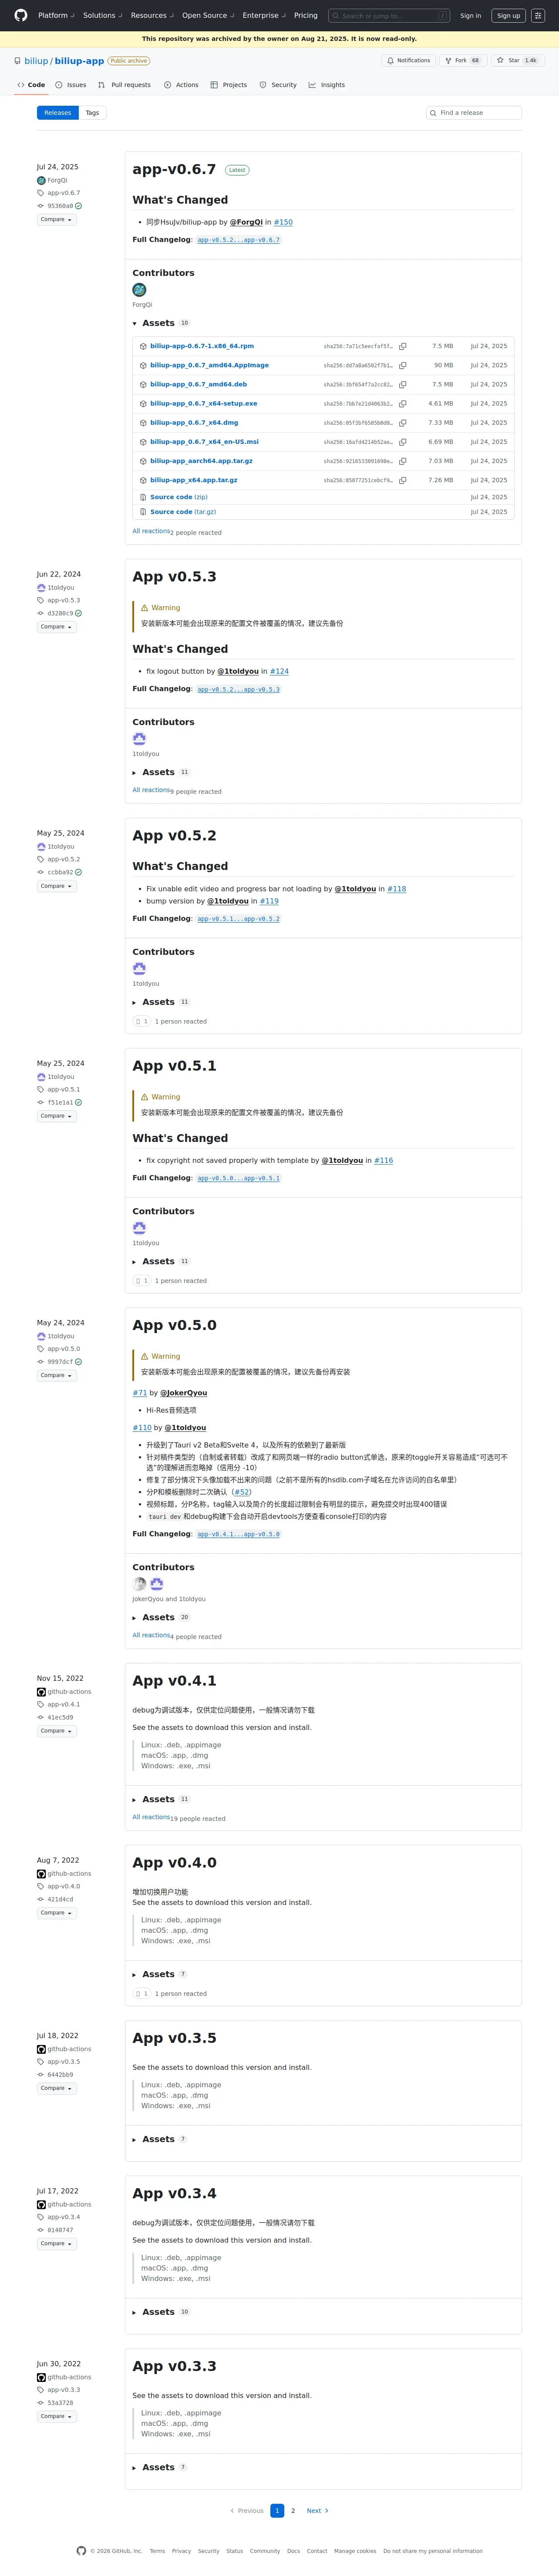Open tag app-v0.5.3 in sidebar

click(63, 601)
